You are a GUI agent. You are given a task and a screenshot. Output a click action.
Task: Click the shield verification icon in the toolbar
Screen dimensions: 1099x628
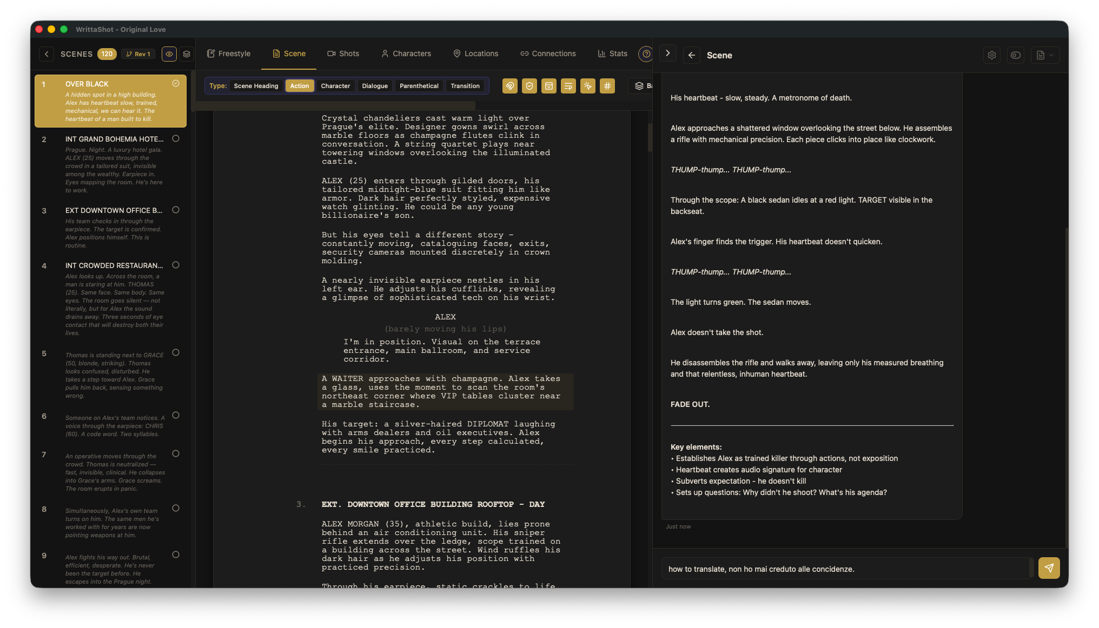(x=529, y=86)
